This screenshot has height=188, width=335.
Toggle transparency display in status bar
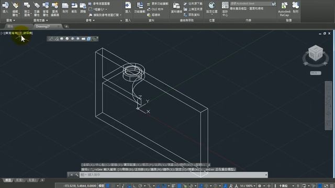[179, 186]
